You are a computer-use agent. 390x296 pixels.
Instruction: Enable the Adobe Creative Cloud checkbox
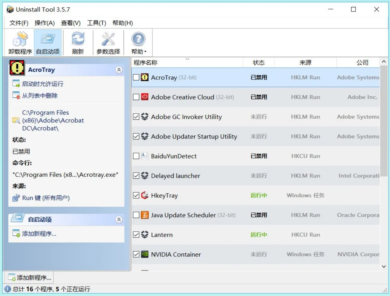[x=136, y=97]
